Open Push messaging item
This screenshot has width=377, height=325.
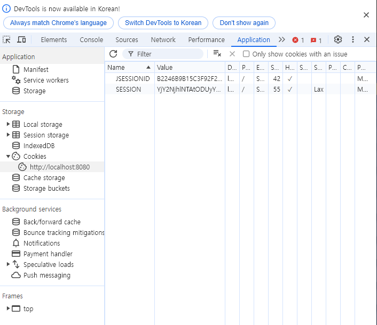coord(47,275)
